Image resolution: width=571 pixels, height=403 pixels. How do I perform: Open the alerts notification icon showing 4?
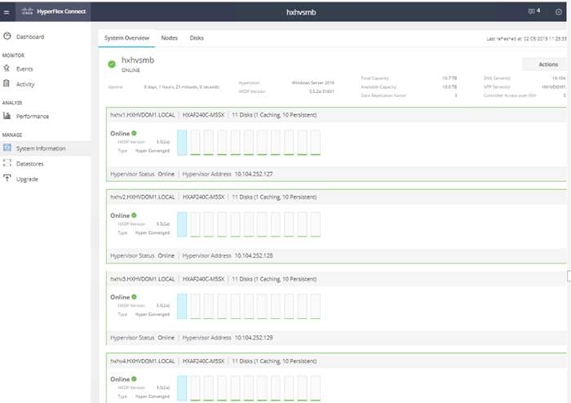pyautogui.click(x=533, y=11)
